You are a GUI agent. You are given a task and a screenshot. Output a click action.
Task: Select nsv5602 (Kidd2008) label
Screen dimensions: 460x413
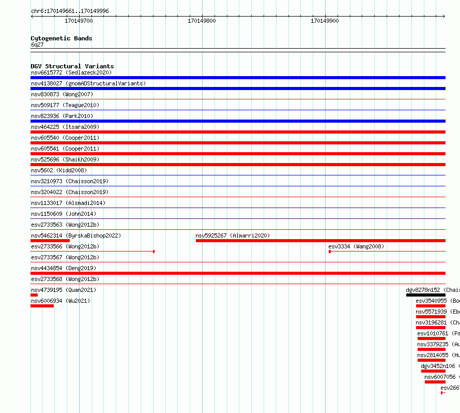tap(59, 170)
